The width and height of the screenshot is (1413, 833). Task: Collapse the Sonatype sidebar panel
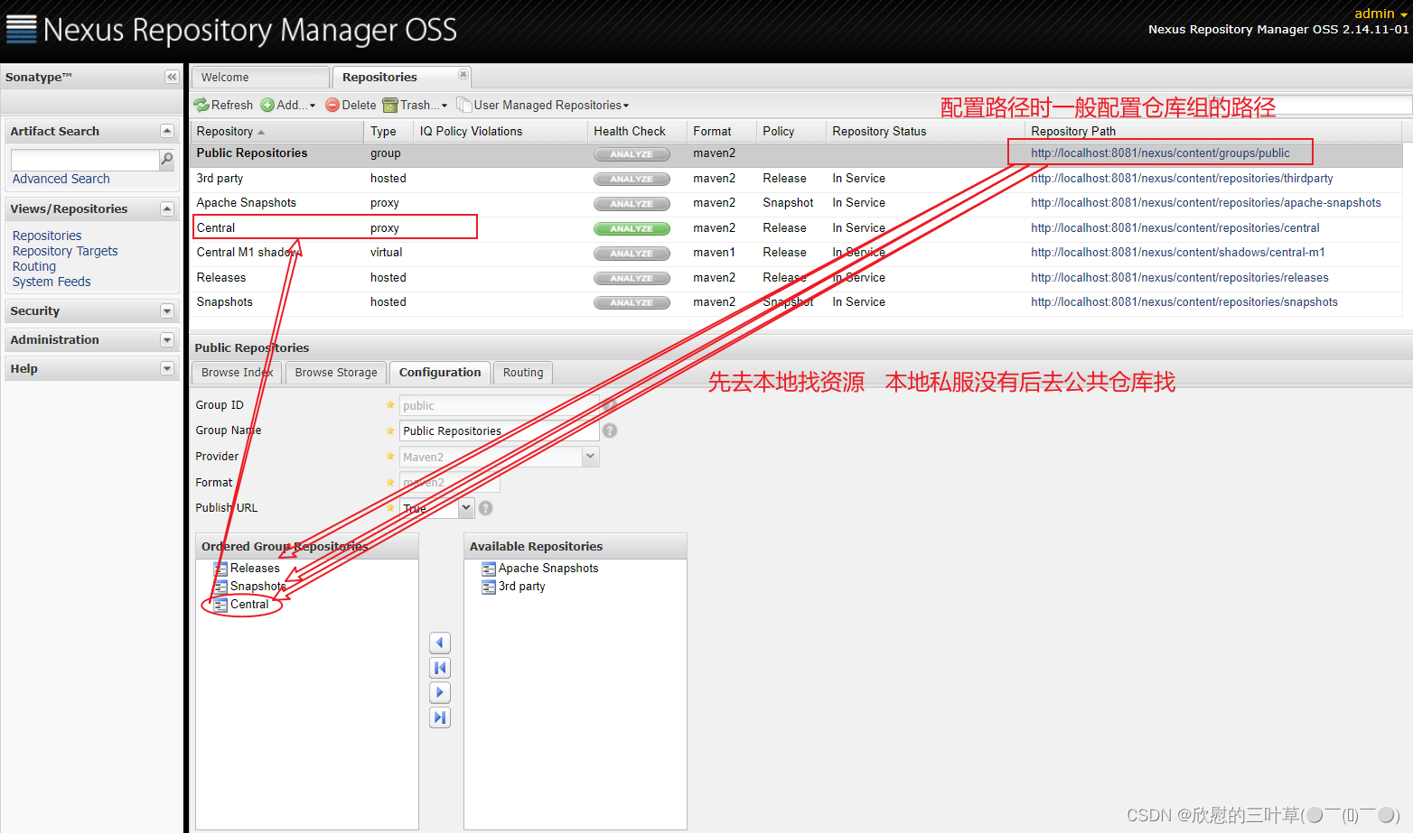click(x=172, y=77)
